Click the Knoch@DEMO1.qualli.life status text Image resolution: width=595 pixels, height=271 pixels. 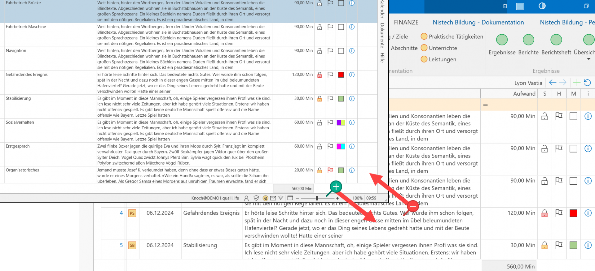pos(215,198)
